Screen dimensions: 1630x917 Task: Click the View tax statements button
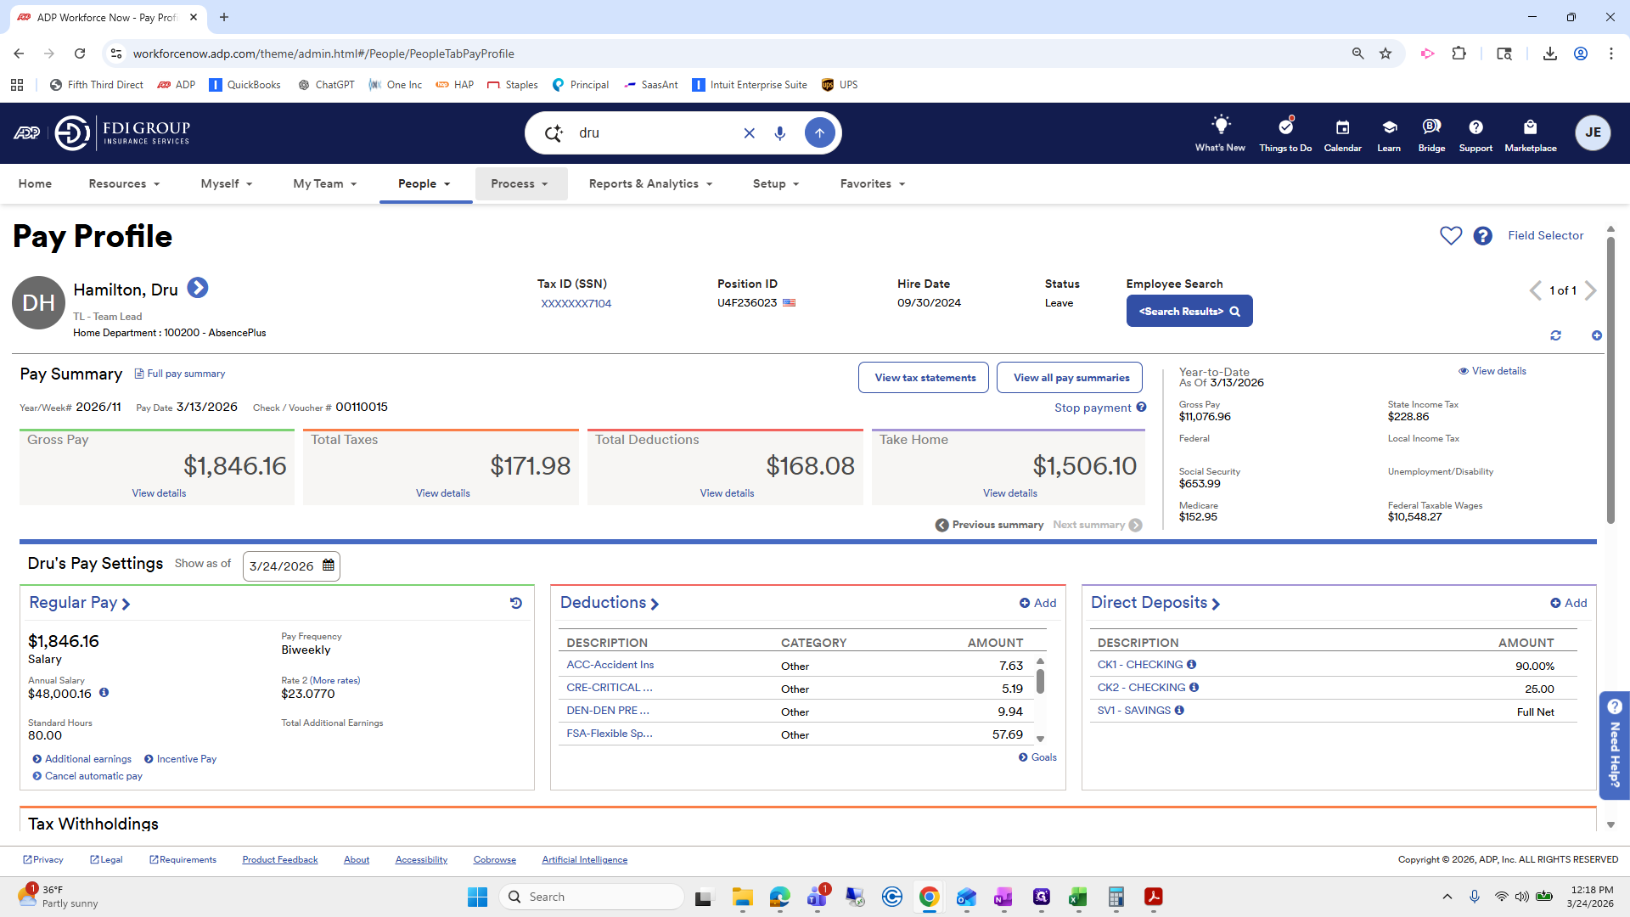click(925, 378)
